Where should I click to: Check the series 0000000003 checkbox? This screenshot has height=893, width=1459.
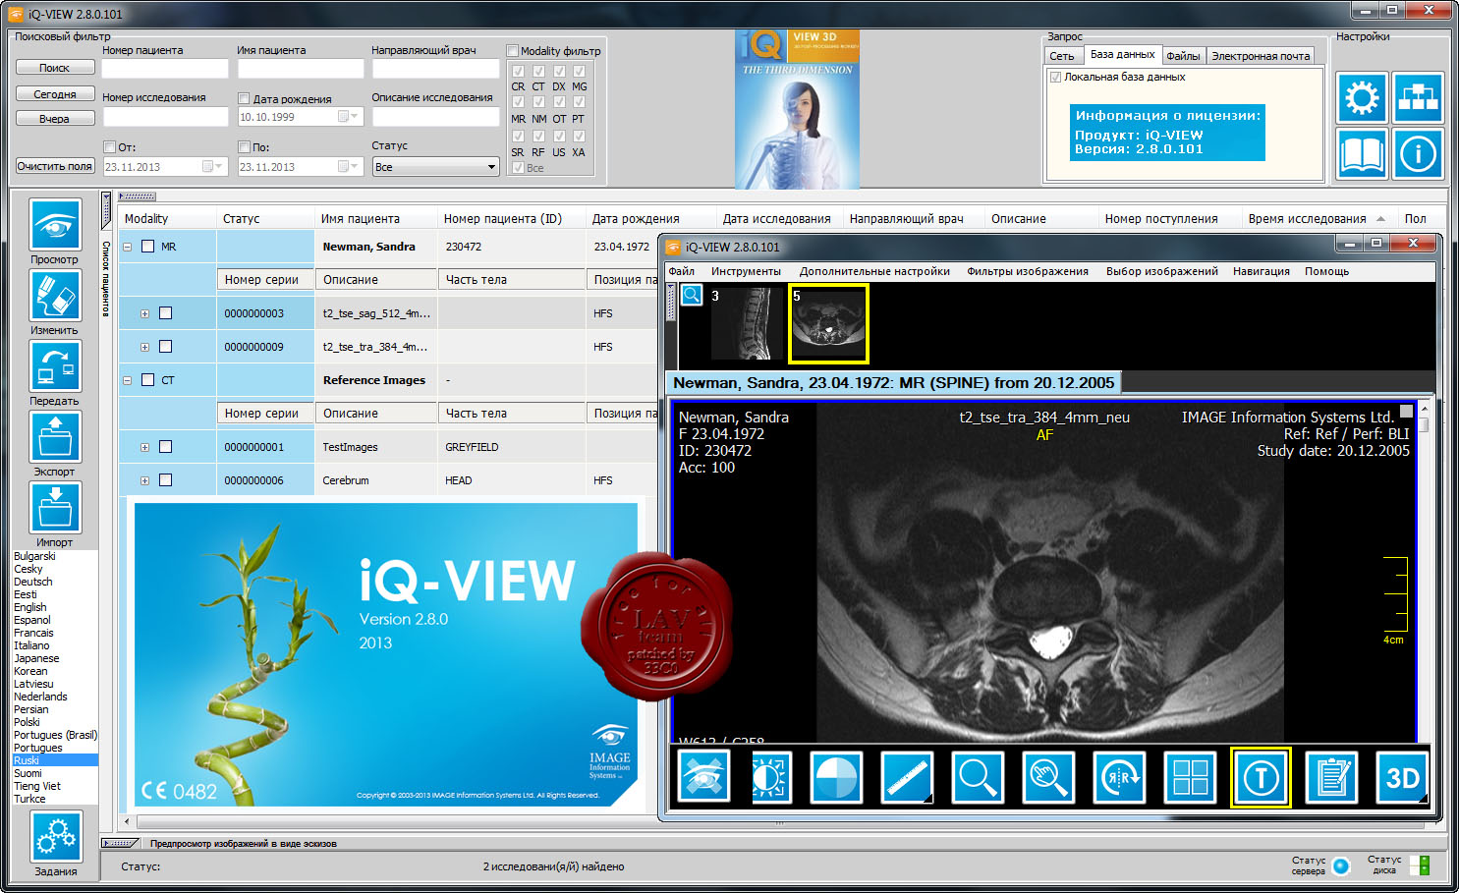pyautogui.click(x=165, y=313)
